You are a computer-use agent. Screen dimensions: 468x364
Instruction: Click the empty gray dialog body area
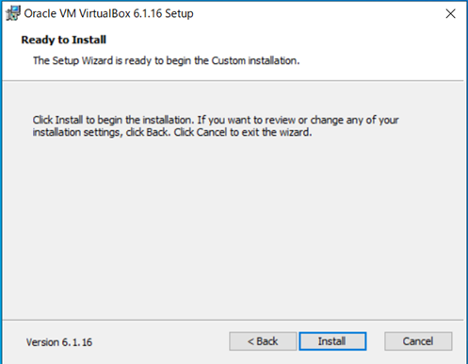pos(233,226)
